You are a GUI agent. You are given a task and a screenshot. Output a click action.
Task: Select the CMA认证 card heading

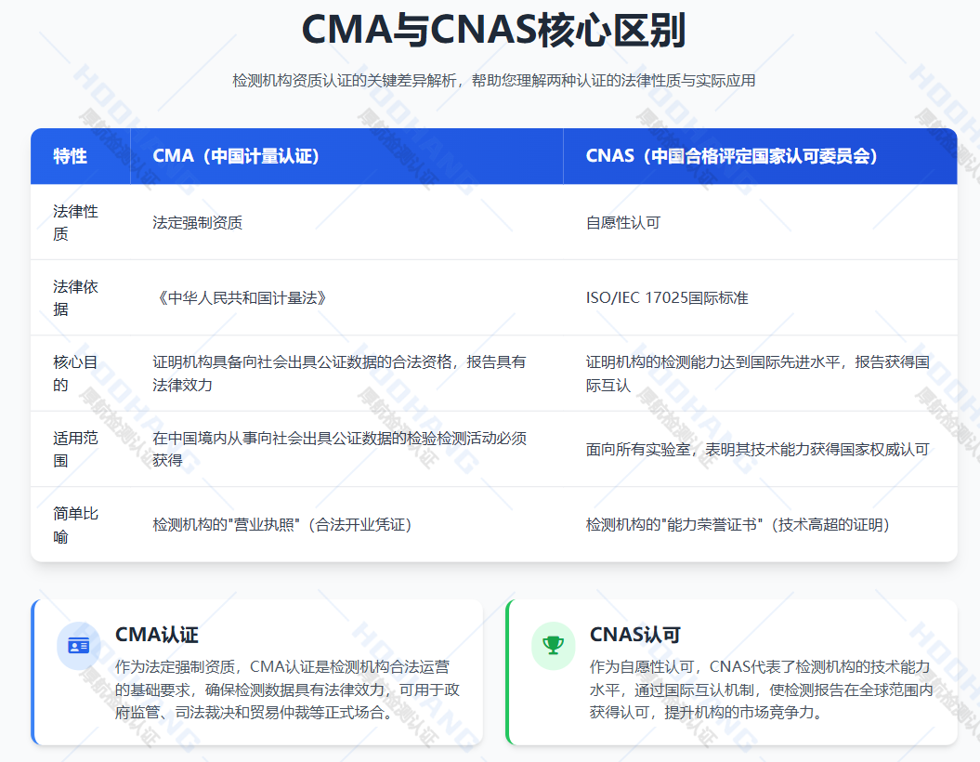tap(157, 635)
